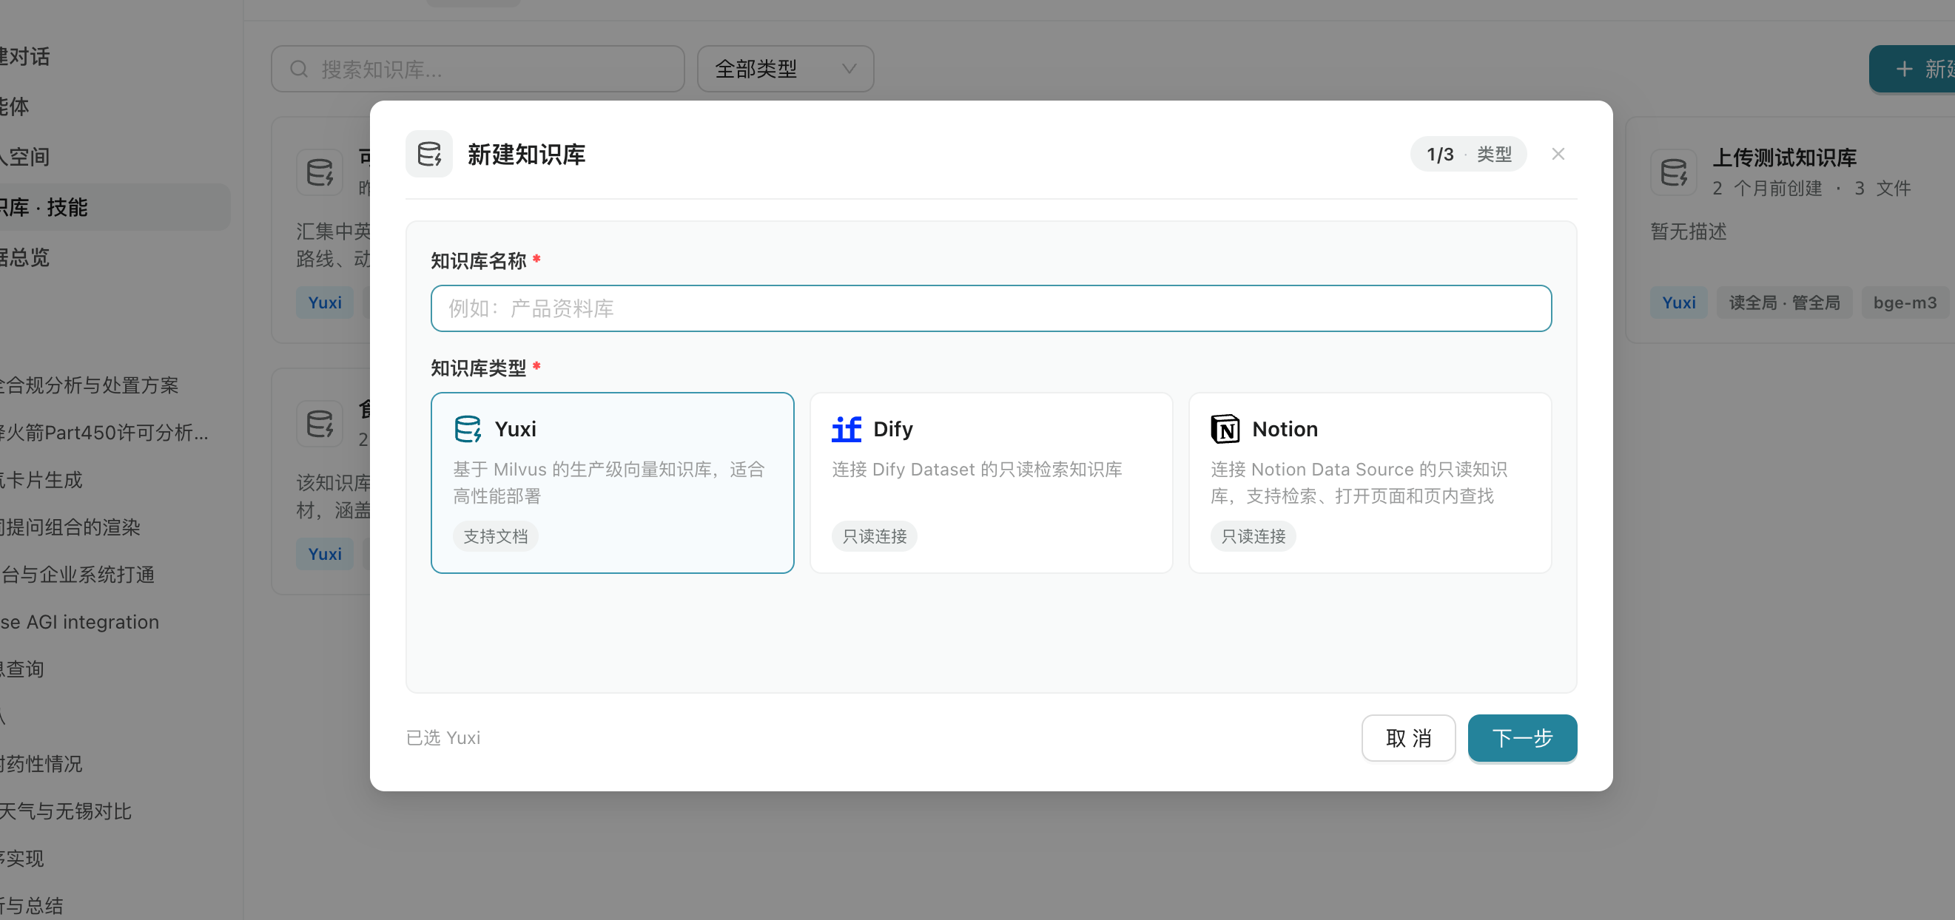Screen dimensions: 1955x920
Task: Click the 搜索知识库 search field
Action: coord(478,69)
